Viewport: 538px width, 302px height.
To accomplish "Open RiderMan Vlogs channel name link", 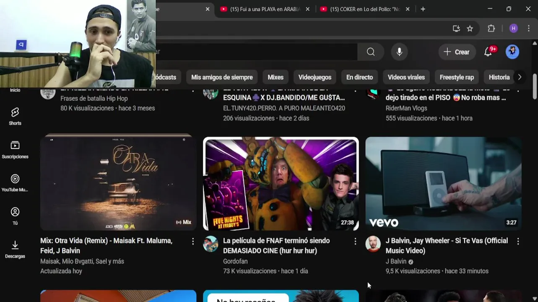I will [406, 108].
